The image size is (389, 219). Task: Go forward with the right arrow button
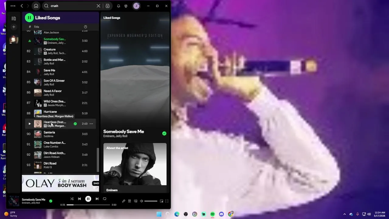pos(28,6)
